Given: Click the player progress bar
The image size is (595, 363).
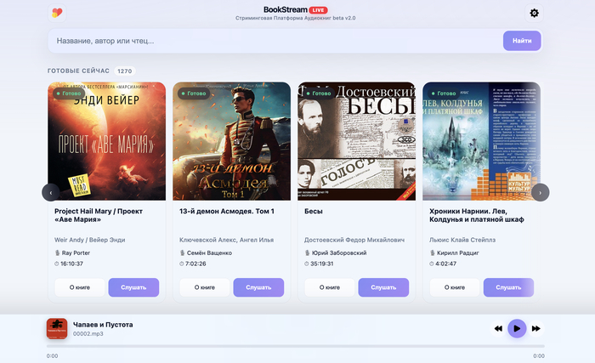Looking at the screenshot, I should (296, 346).
